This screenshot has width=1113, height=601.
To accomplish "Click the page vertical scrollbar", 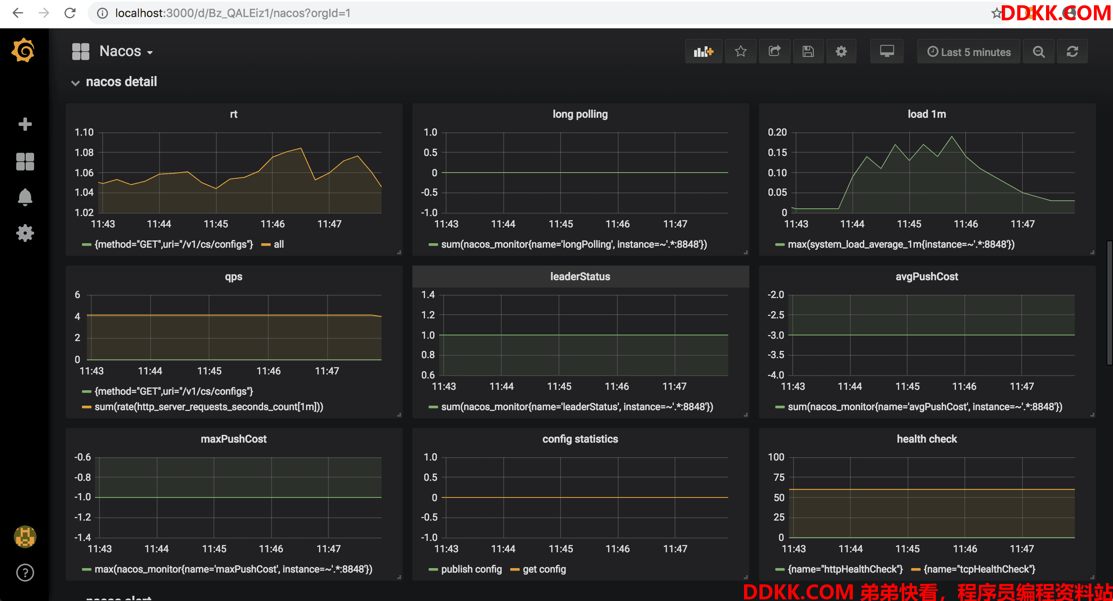I will point(1109,303).
